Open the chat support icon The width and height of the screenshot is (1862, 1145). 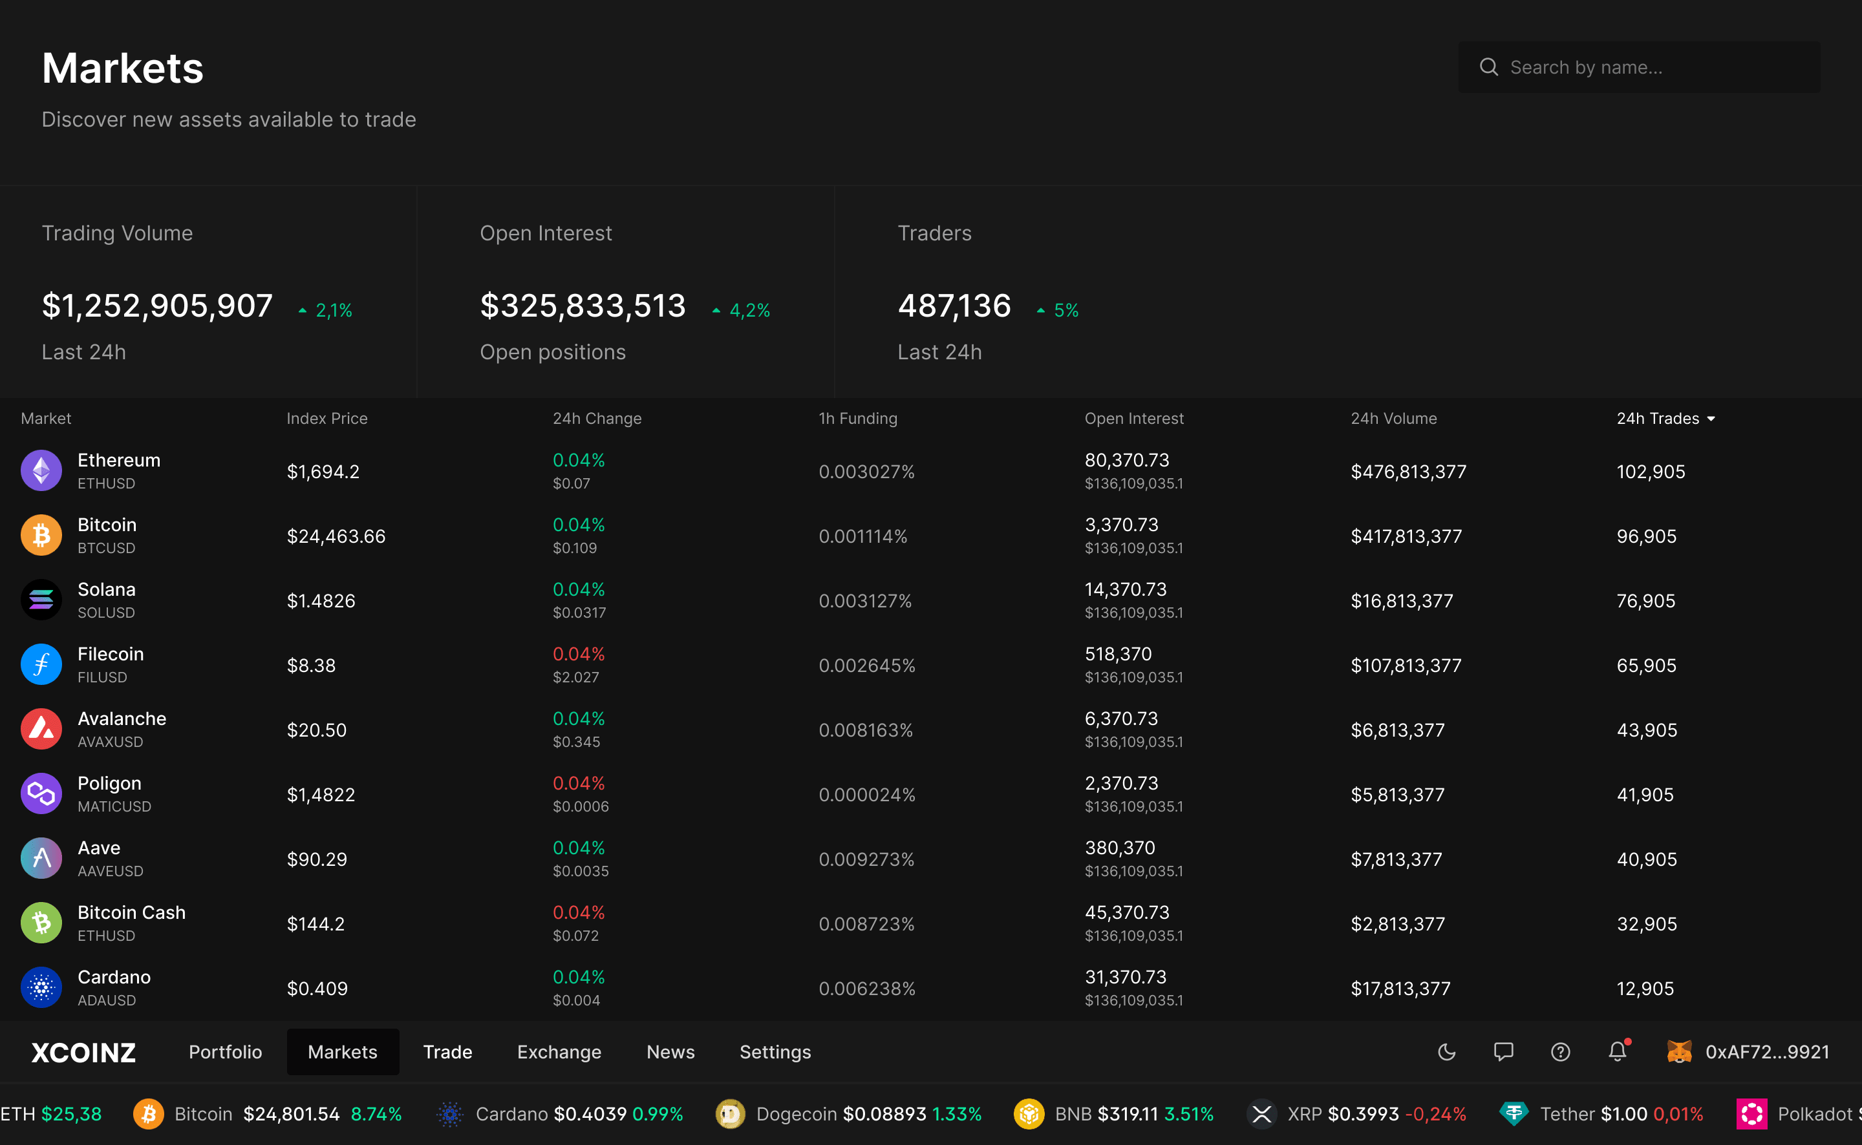point(1504,1052)
